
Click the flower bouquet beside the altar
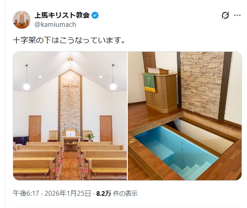coord(90,136)
